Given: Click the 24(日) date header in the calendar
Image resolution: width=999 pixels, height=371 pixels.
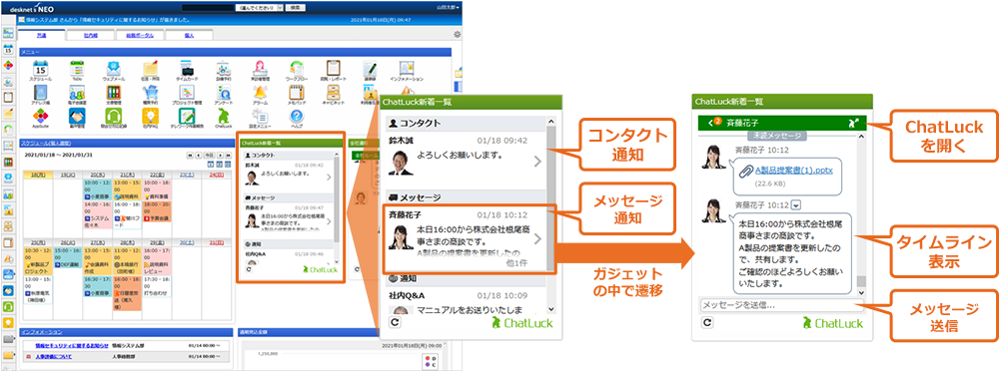Looking at the screenshot, I should click(216, 174).
